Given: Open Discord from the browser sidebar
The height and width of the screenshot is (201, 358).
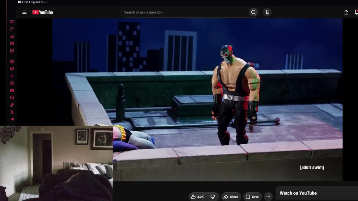Looking at the screenshot, I should click(12, 90).
